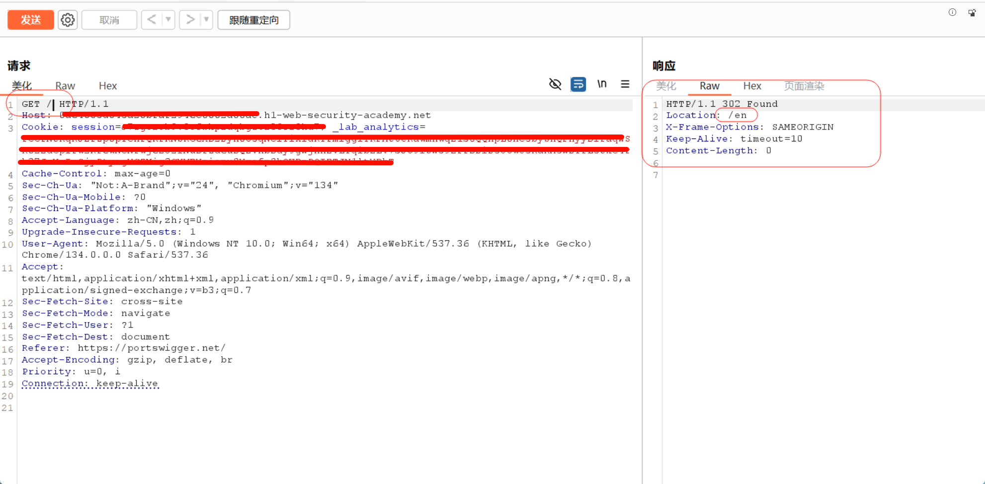Switch request view to Raw tab

pos(65,86)
